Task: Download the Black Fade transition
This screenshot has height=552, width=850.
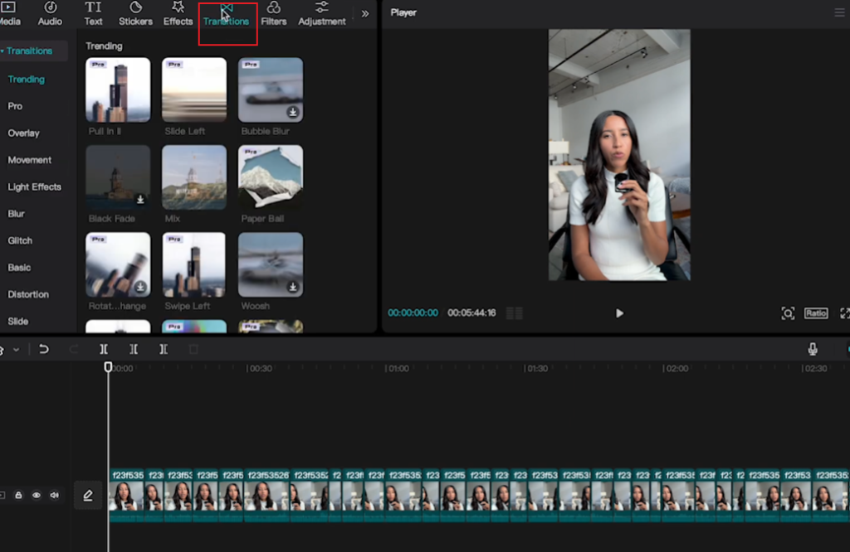Action: pos(140,200)
